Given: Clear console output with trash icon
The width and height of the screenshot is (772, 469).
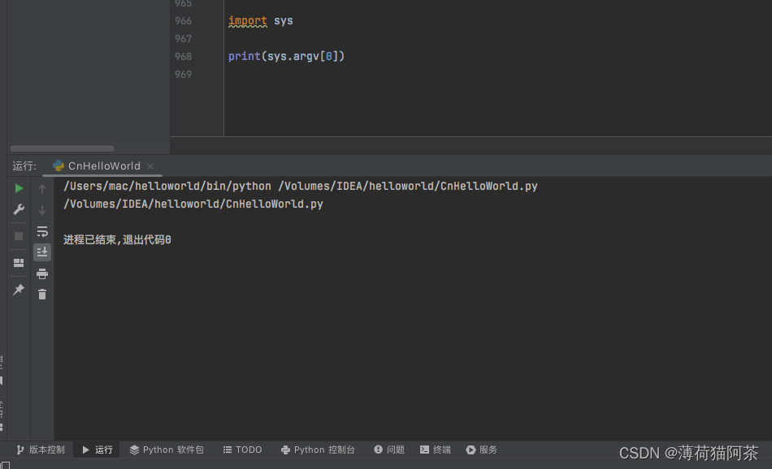Looking at the screenshot, I should tap(41, 294).
